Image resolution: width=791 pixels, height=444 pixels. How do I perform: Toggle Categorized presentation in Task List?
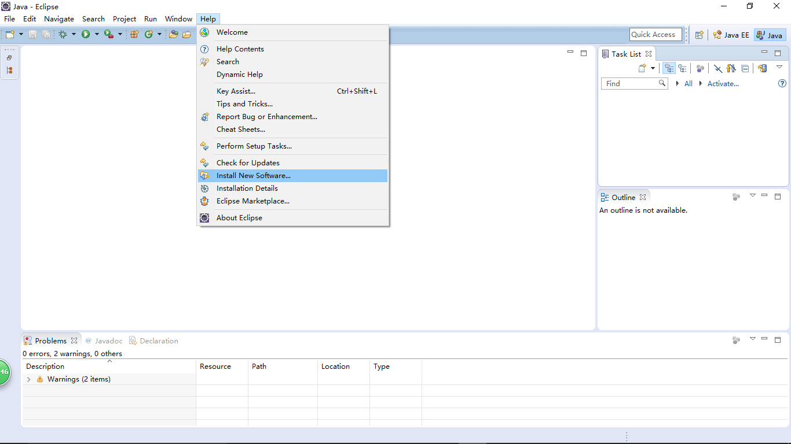[x=669, y=68]
